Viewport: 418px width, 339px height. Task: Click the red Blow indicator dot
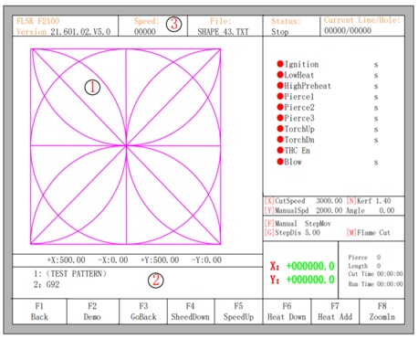280,162
